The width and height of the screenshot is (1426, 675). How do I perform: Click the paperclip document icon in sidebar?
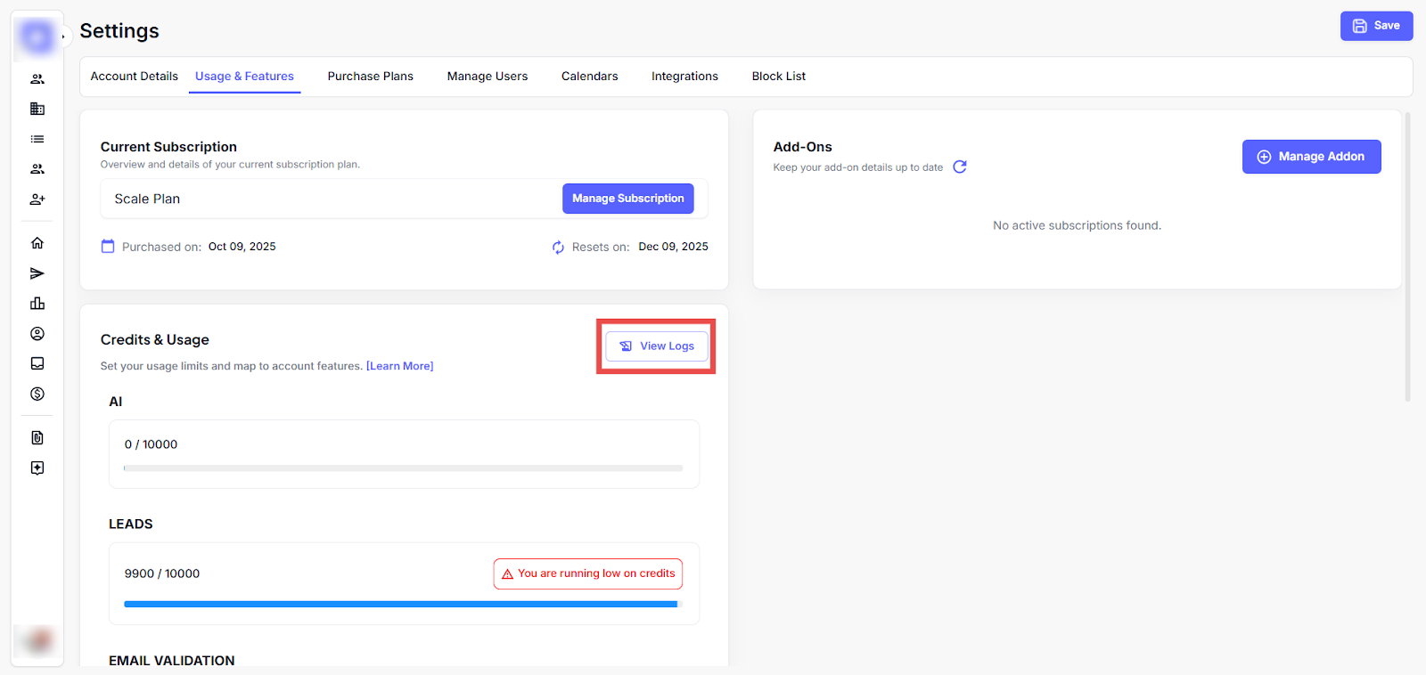37,437
